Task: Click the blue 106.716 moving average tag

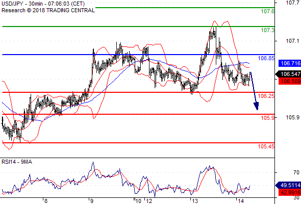Action: [x=290, y=63]
